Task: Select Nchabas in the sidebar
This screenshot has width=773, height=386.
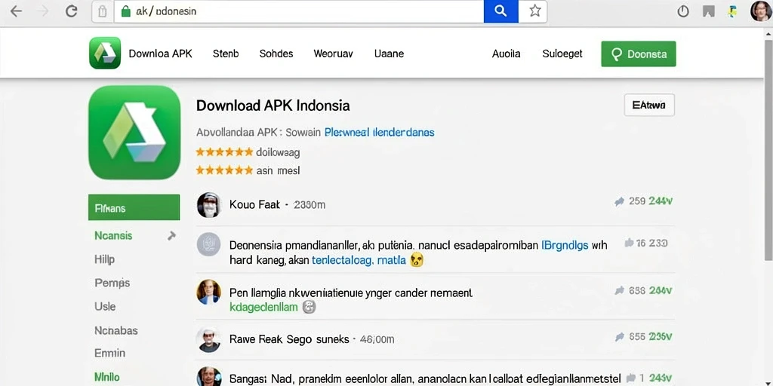Action: 115,330
